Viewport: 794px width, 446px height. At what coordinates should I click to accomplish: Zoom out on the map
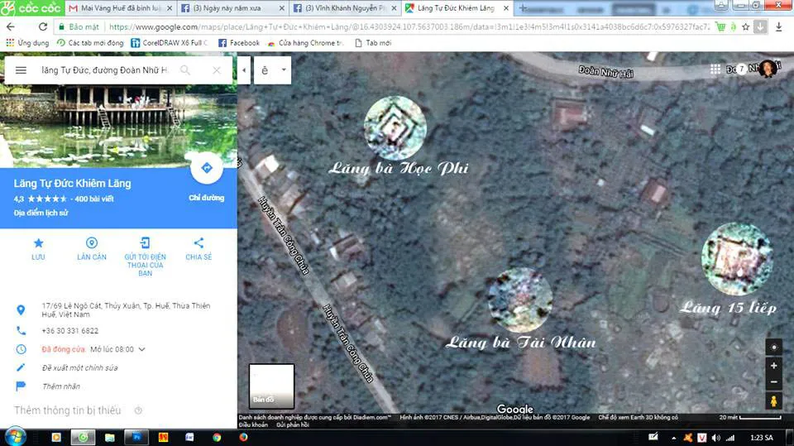tap(774, 382)
